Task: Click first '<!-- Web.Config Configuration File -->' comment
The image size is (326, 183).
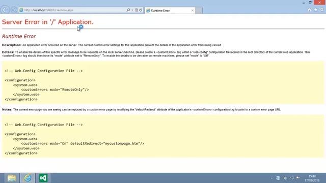Action: [x=44, y=71]
